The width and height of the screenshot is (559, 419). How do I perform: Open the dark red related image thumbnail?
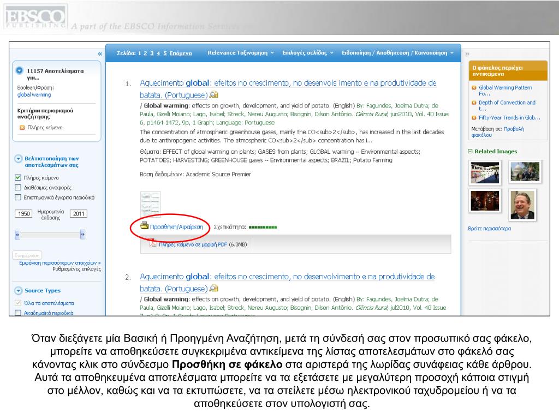tap(485, 201)
